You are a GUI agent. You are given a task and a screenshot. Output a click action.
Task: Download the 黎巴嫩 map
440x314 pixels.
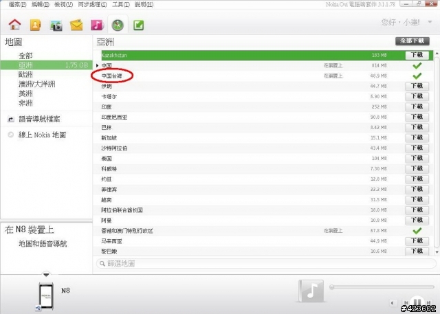[417, 251]
